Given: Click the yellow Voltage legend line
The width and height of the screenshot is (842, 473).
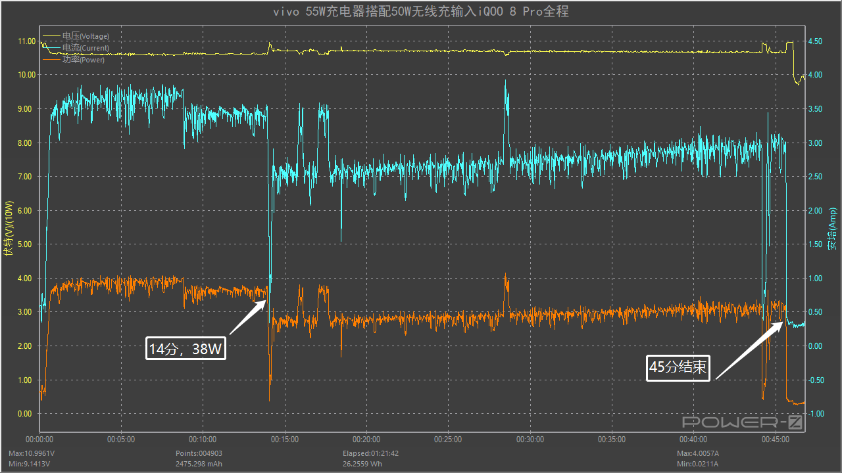Looking at the screenshot, I should point(51,36).
